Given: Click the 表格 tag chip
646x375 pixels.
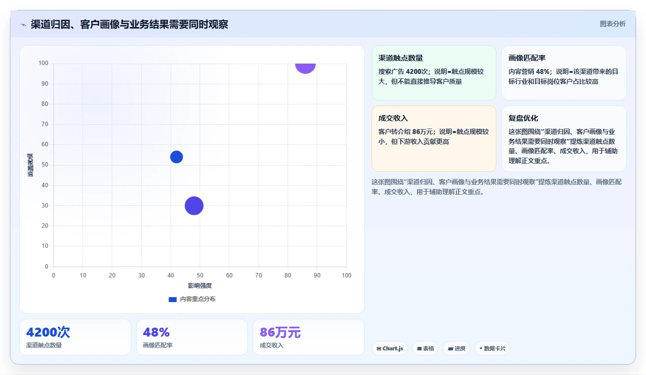Looking at the screenshot, I should (x=425, y=348).
